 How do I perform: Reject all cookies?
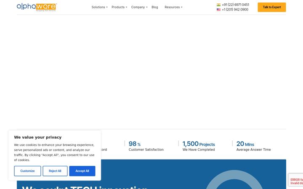(x=55, y=171)
